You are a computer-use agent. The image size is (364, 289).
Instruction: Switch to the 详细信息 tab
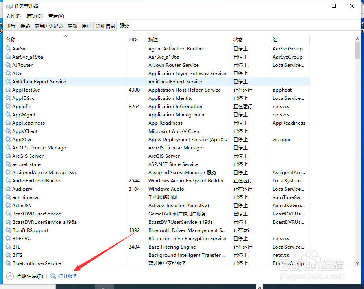click(105, 26)
